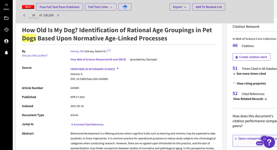Go to next record arrow
The image size is (277, 150).
[58, 15]
